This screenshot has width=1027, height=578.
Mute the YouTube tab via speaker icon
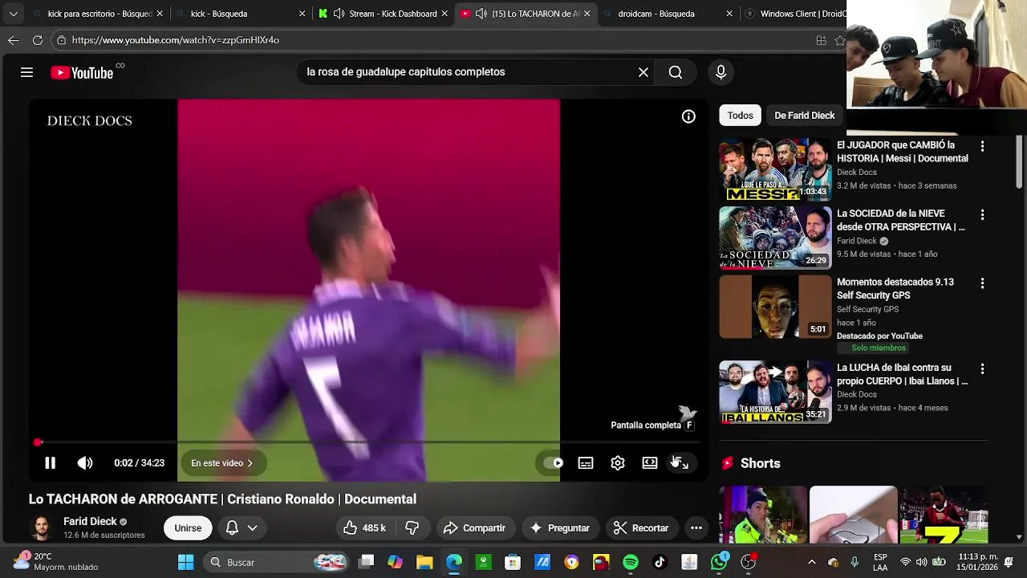click(x=481, y=14)
